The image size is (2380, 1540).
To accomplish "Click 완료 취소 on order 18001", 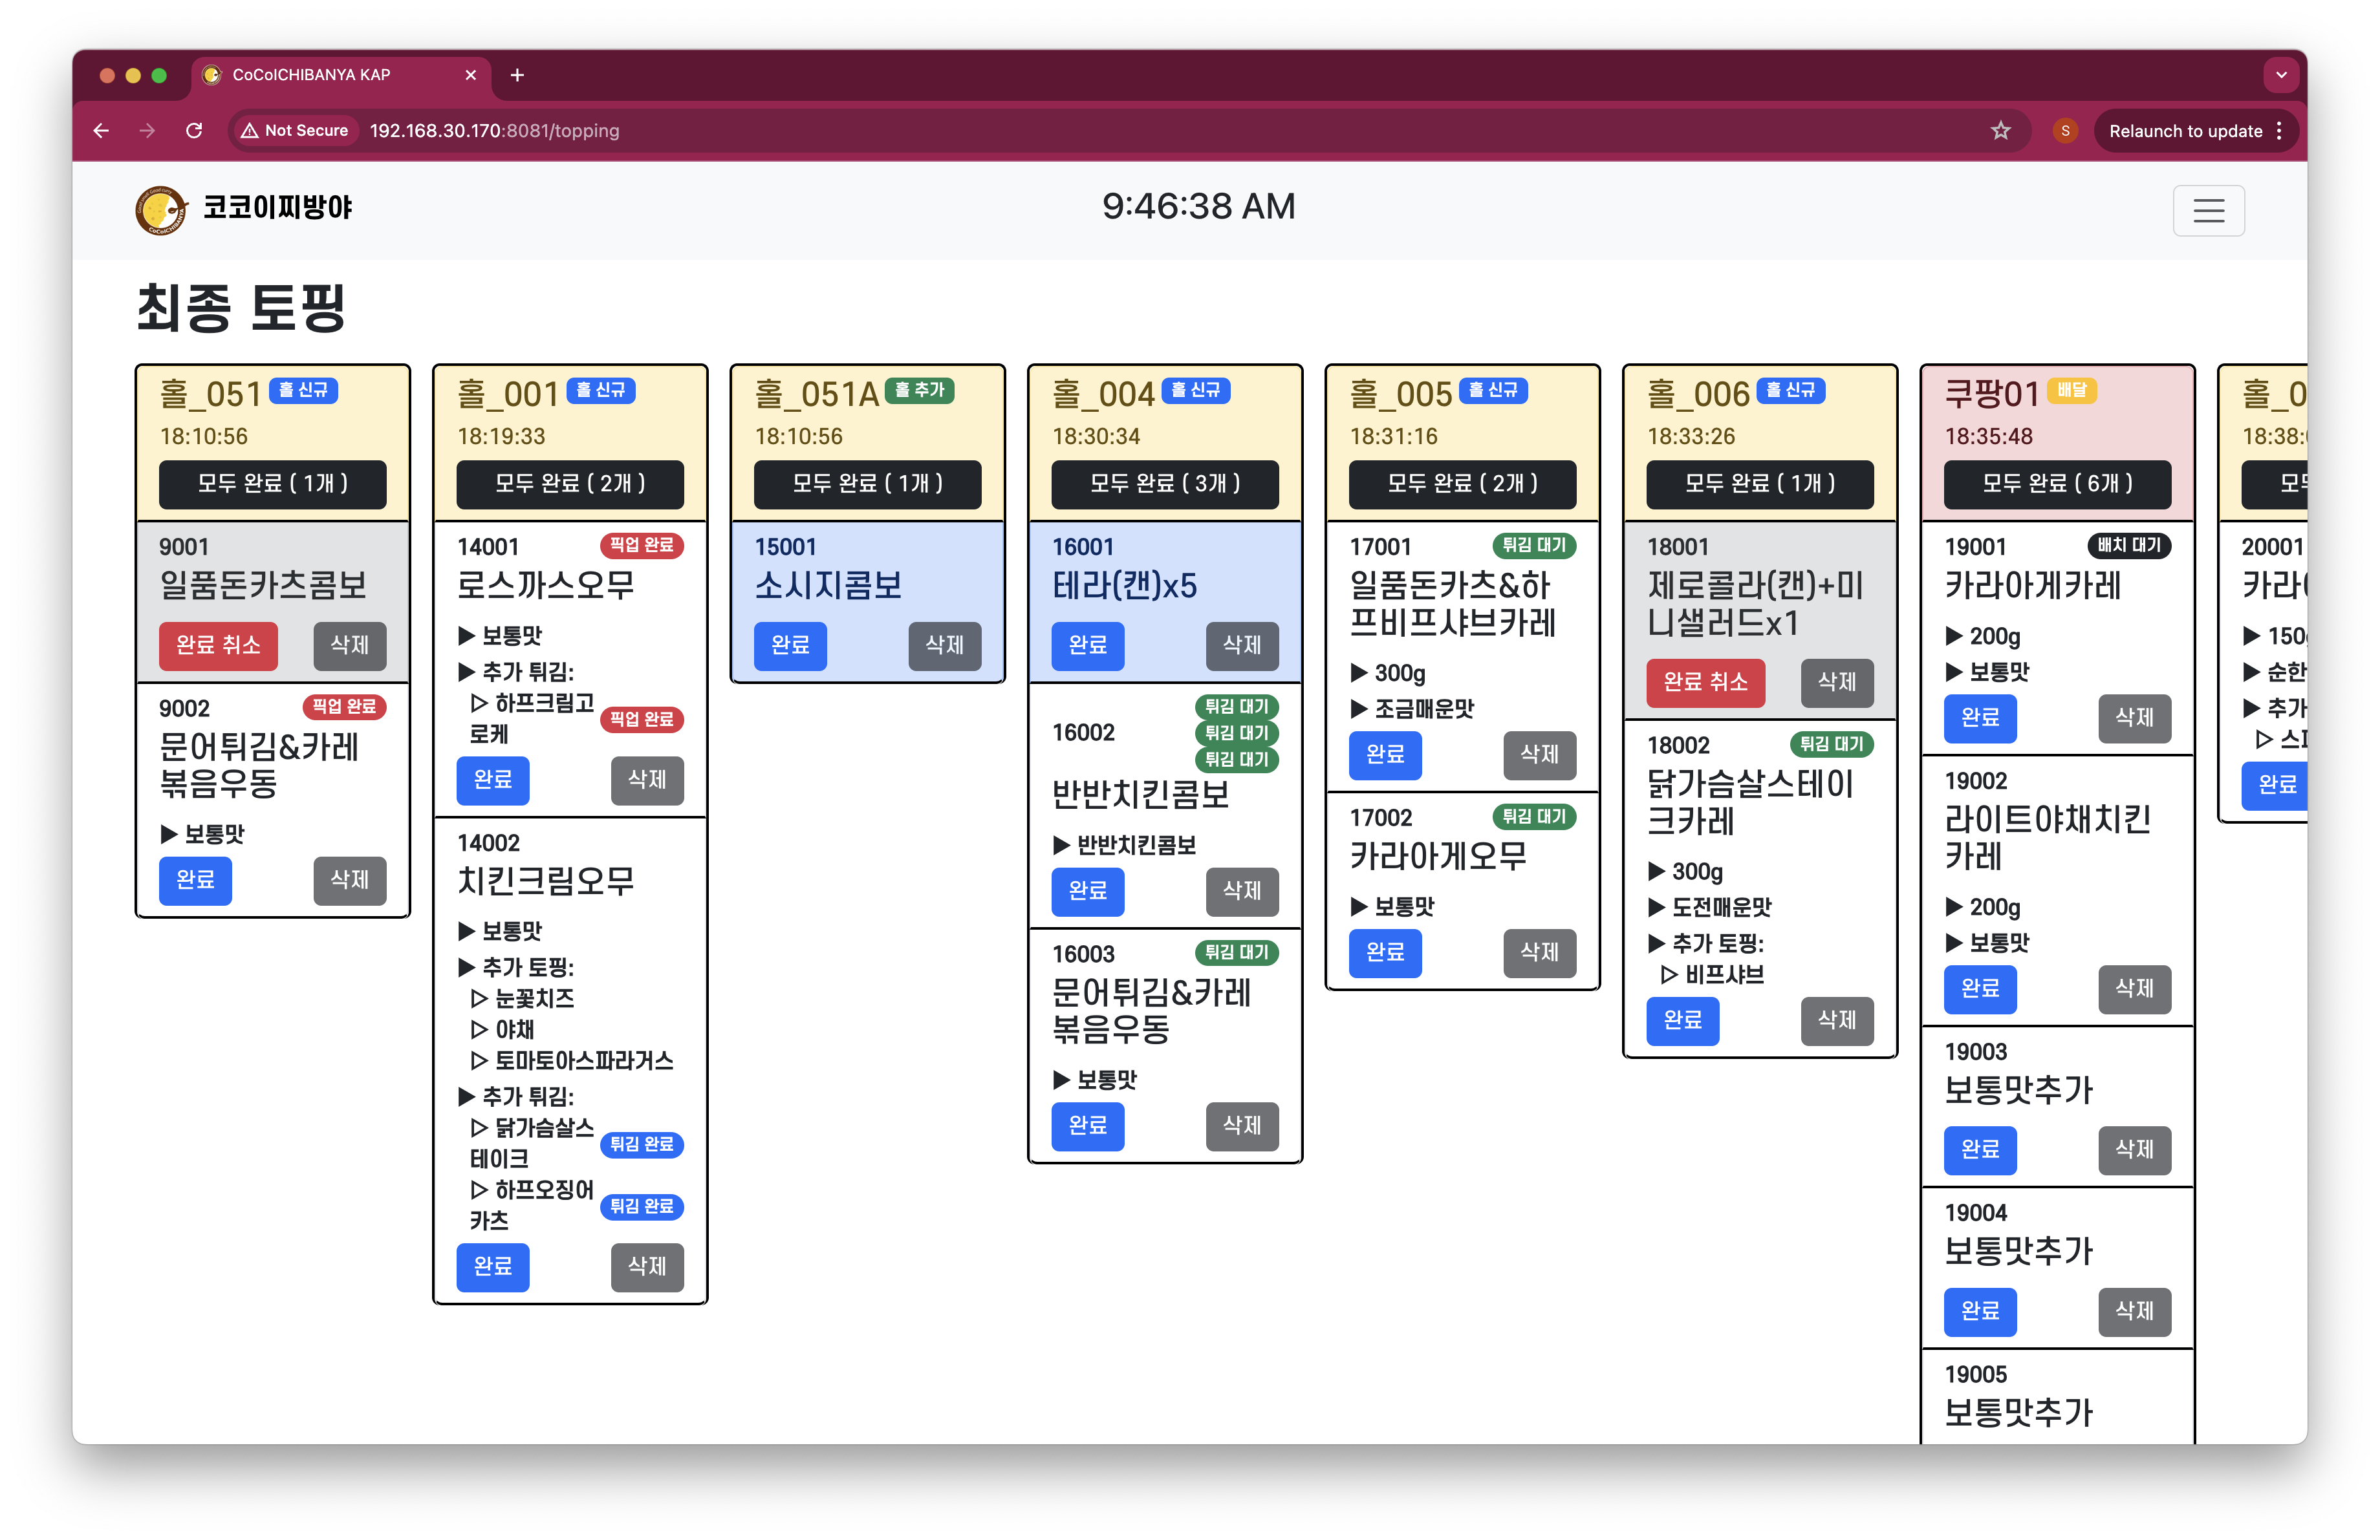I will (x=1705, y=681).
